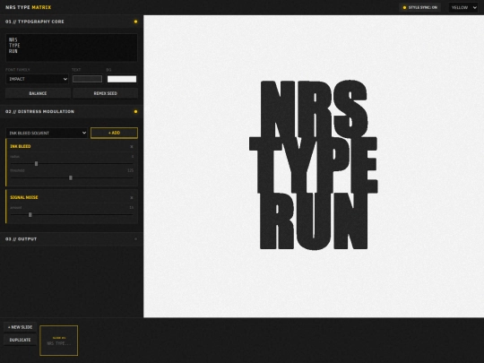Screen dimensions: 484x363
Task: Create a new slide
Action: pos(20,327)
